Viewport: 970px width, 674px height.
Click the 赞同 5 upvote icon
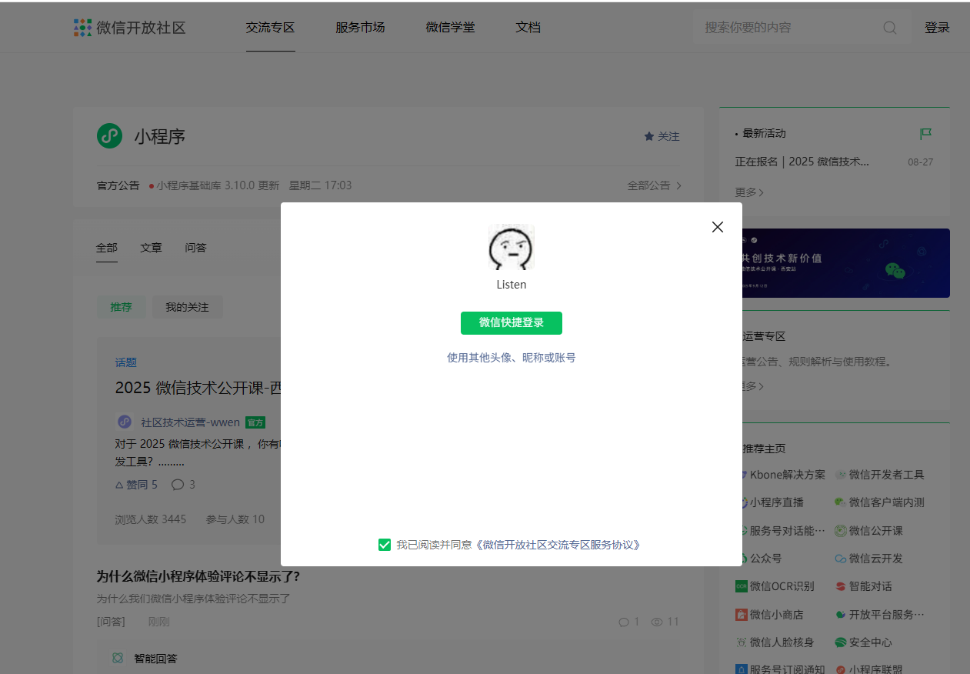[x=119, y=485]
